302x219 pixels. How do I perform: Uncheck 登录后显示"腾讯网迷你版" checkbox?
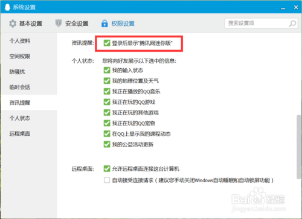[x=107, y=43]
